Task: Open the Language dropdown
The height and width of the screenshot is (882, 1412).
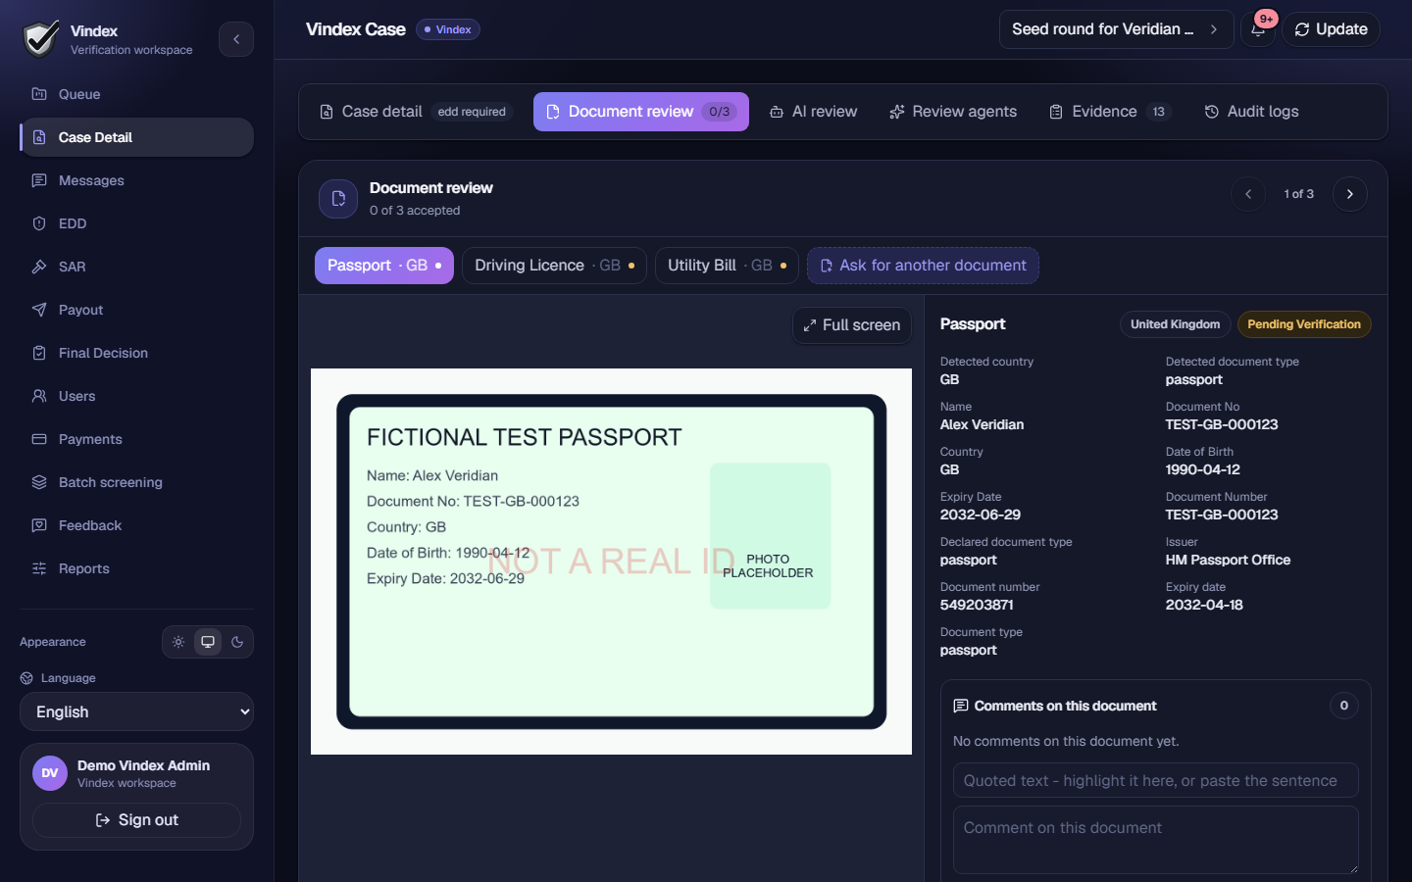Action: pos(136,711)
